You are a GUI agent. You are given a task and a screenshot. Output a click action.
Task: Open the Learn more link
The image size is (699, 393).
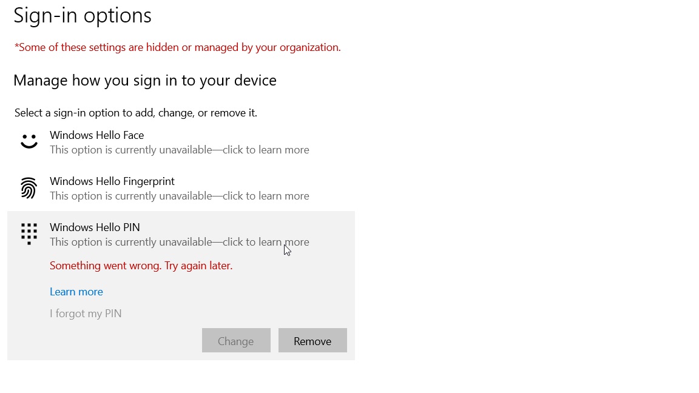pyautogui.click(x=76, y=292)
